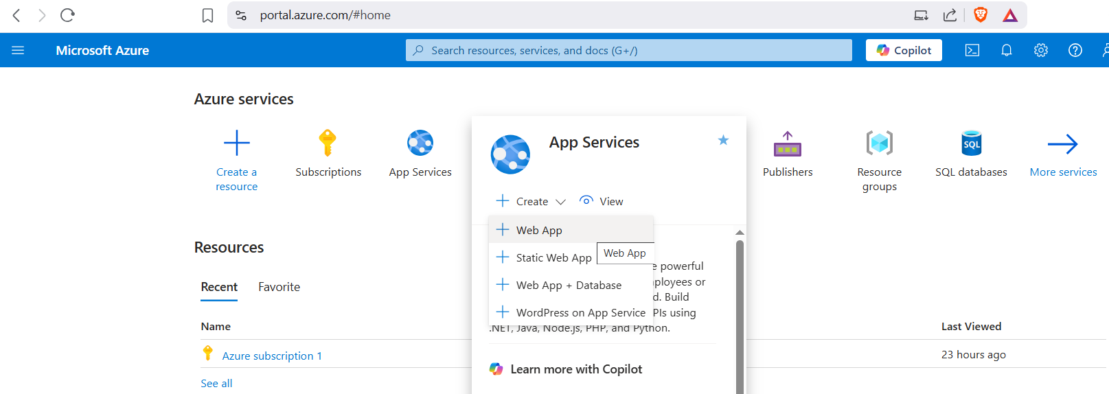Click the Copilot button in header
This screenshot has height=394, width=1109.
[904, 50]
